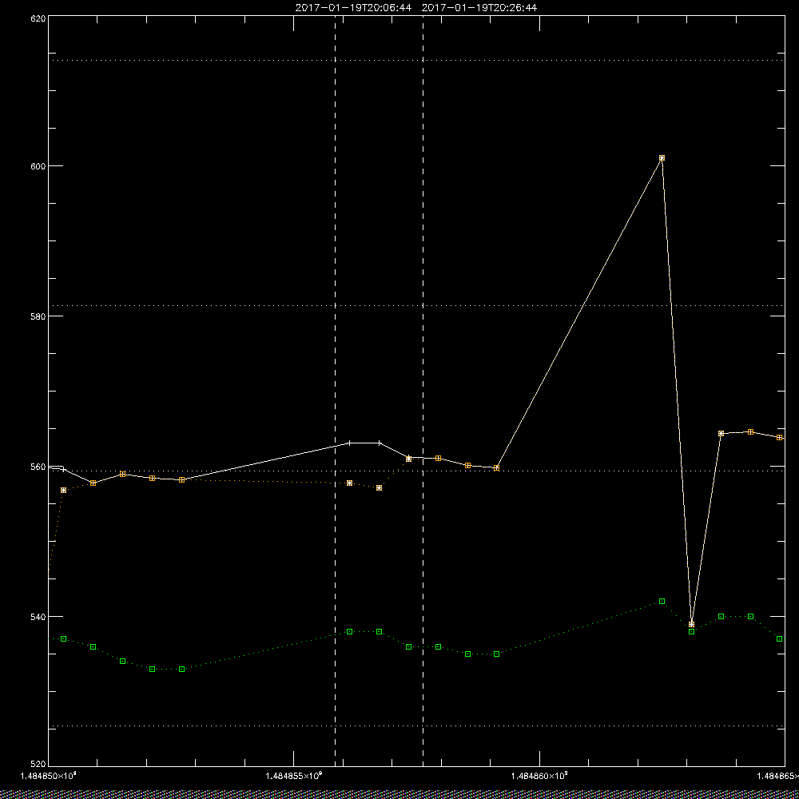This screenshot has width=799, height=799.
Task: Click the 1.484860×10⁹ x-axis label
Action: 539,776
